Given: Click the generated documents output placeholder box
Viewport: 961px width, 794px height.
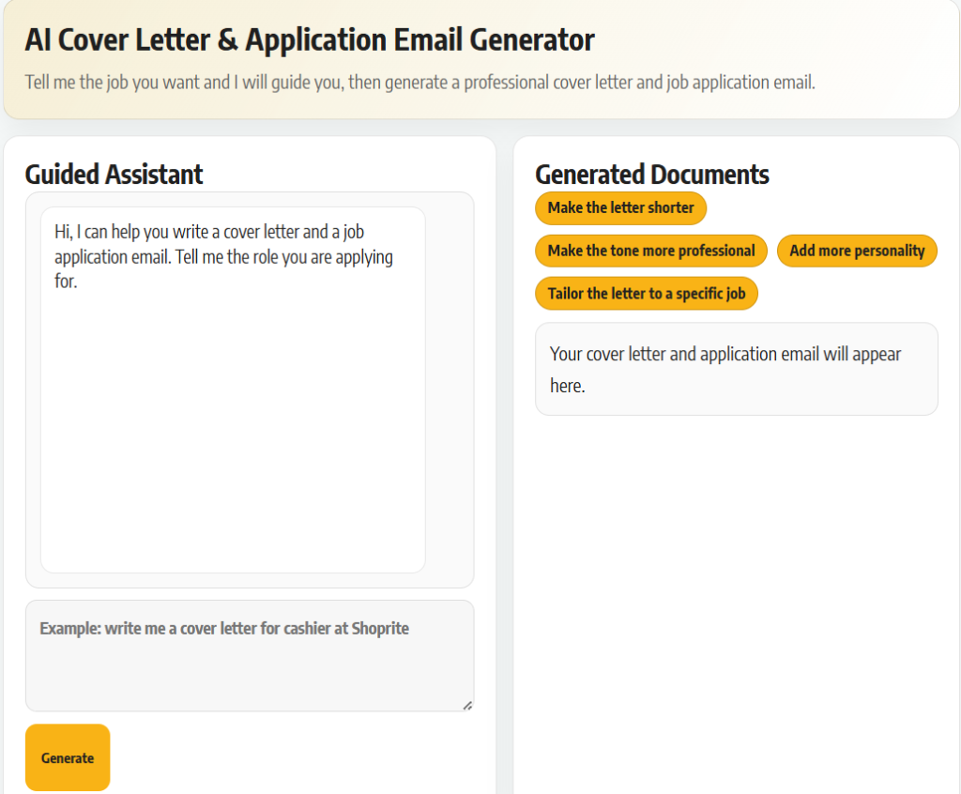Looking at the screenshot, I should pyautogui.click(x=736, y=369).
